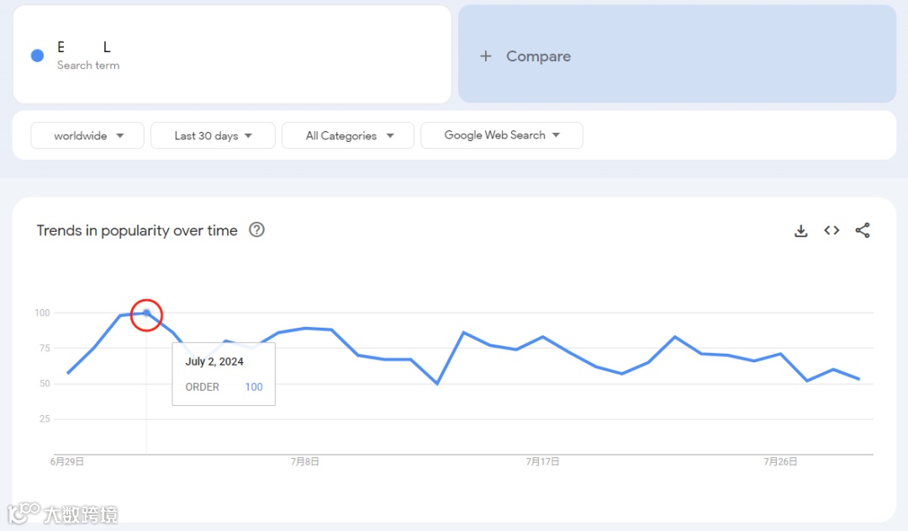Click the 7月26日 date label
Image resolution: width=908 pixels, height=531 pixels.
[x=780, y=461]
